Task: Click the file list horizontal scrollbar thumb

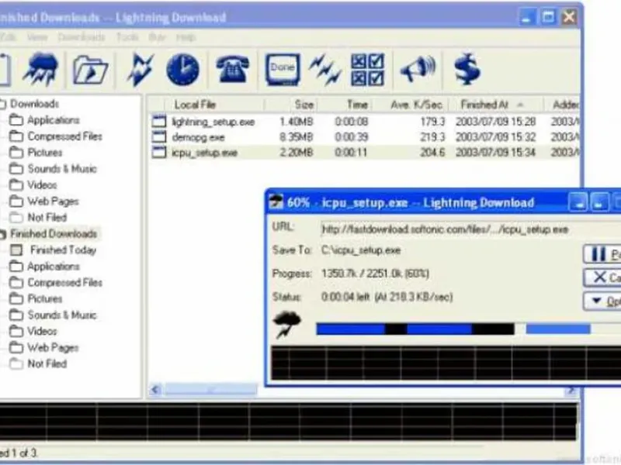Action: [x=210, y=391]
